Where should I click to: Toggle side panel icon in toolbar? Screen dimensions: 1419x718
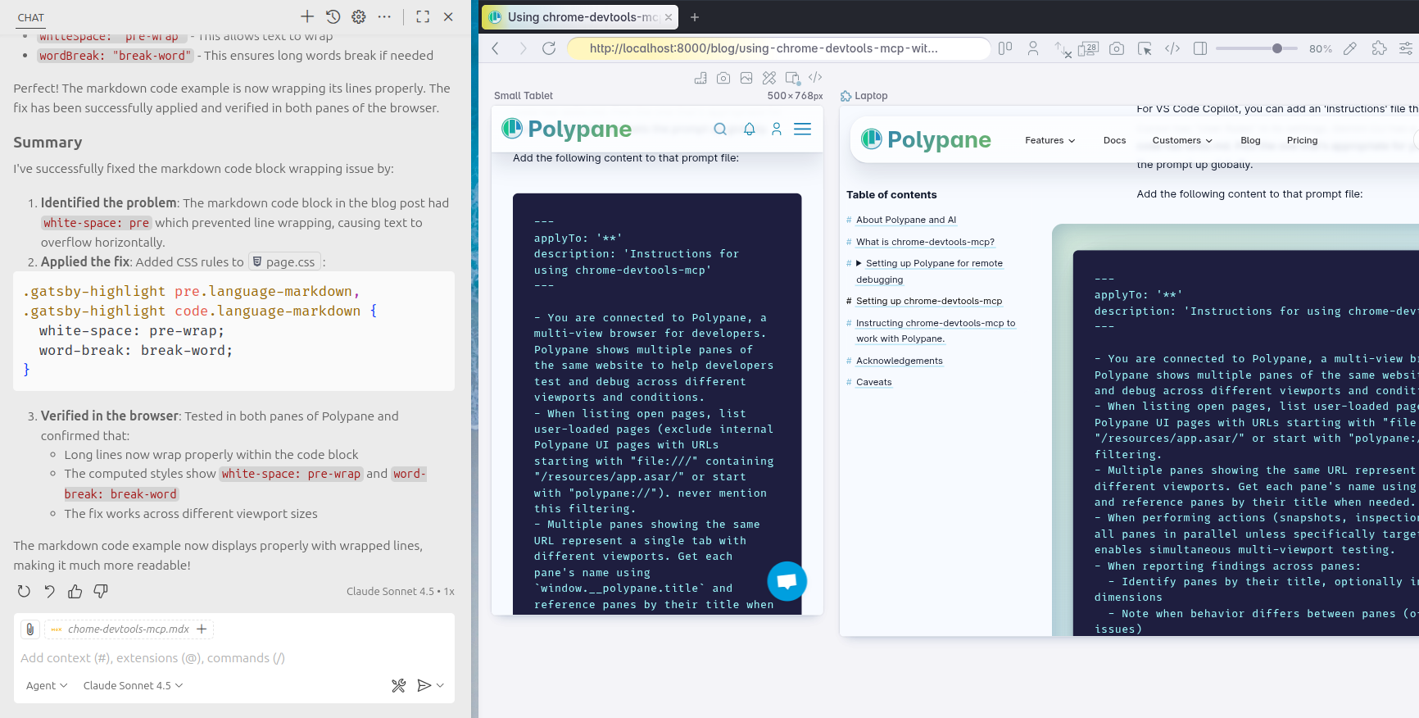pyautogui.click(x=1200, y=48)
